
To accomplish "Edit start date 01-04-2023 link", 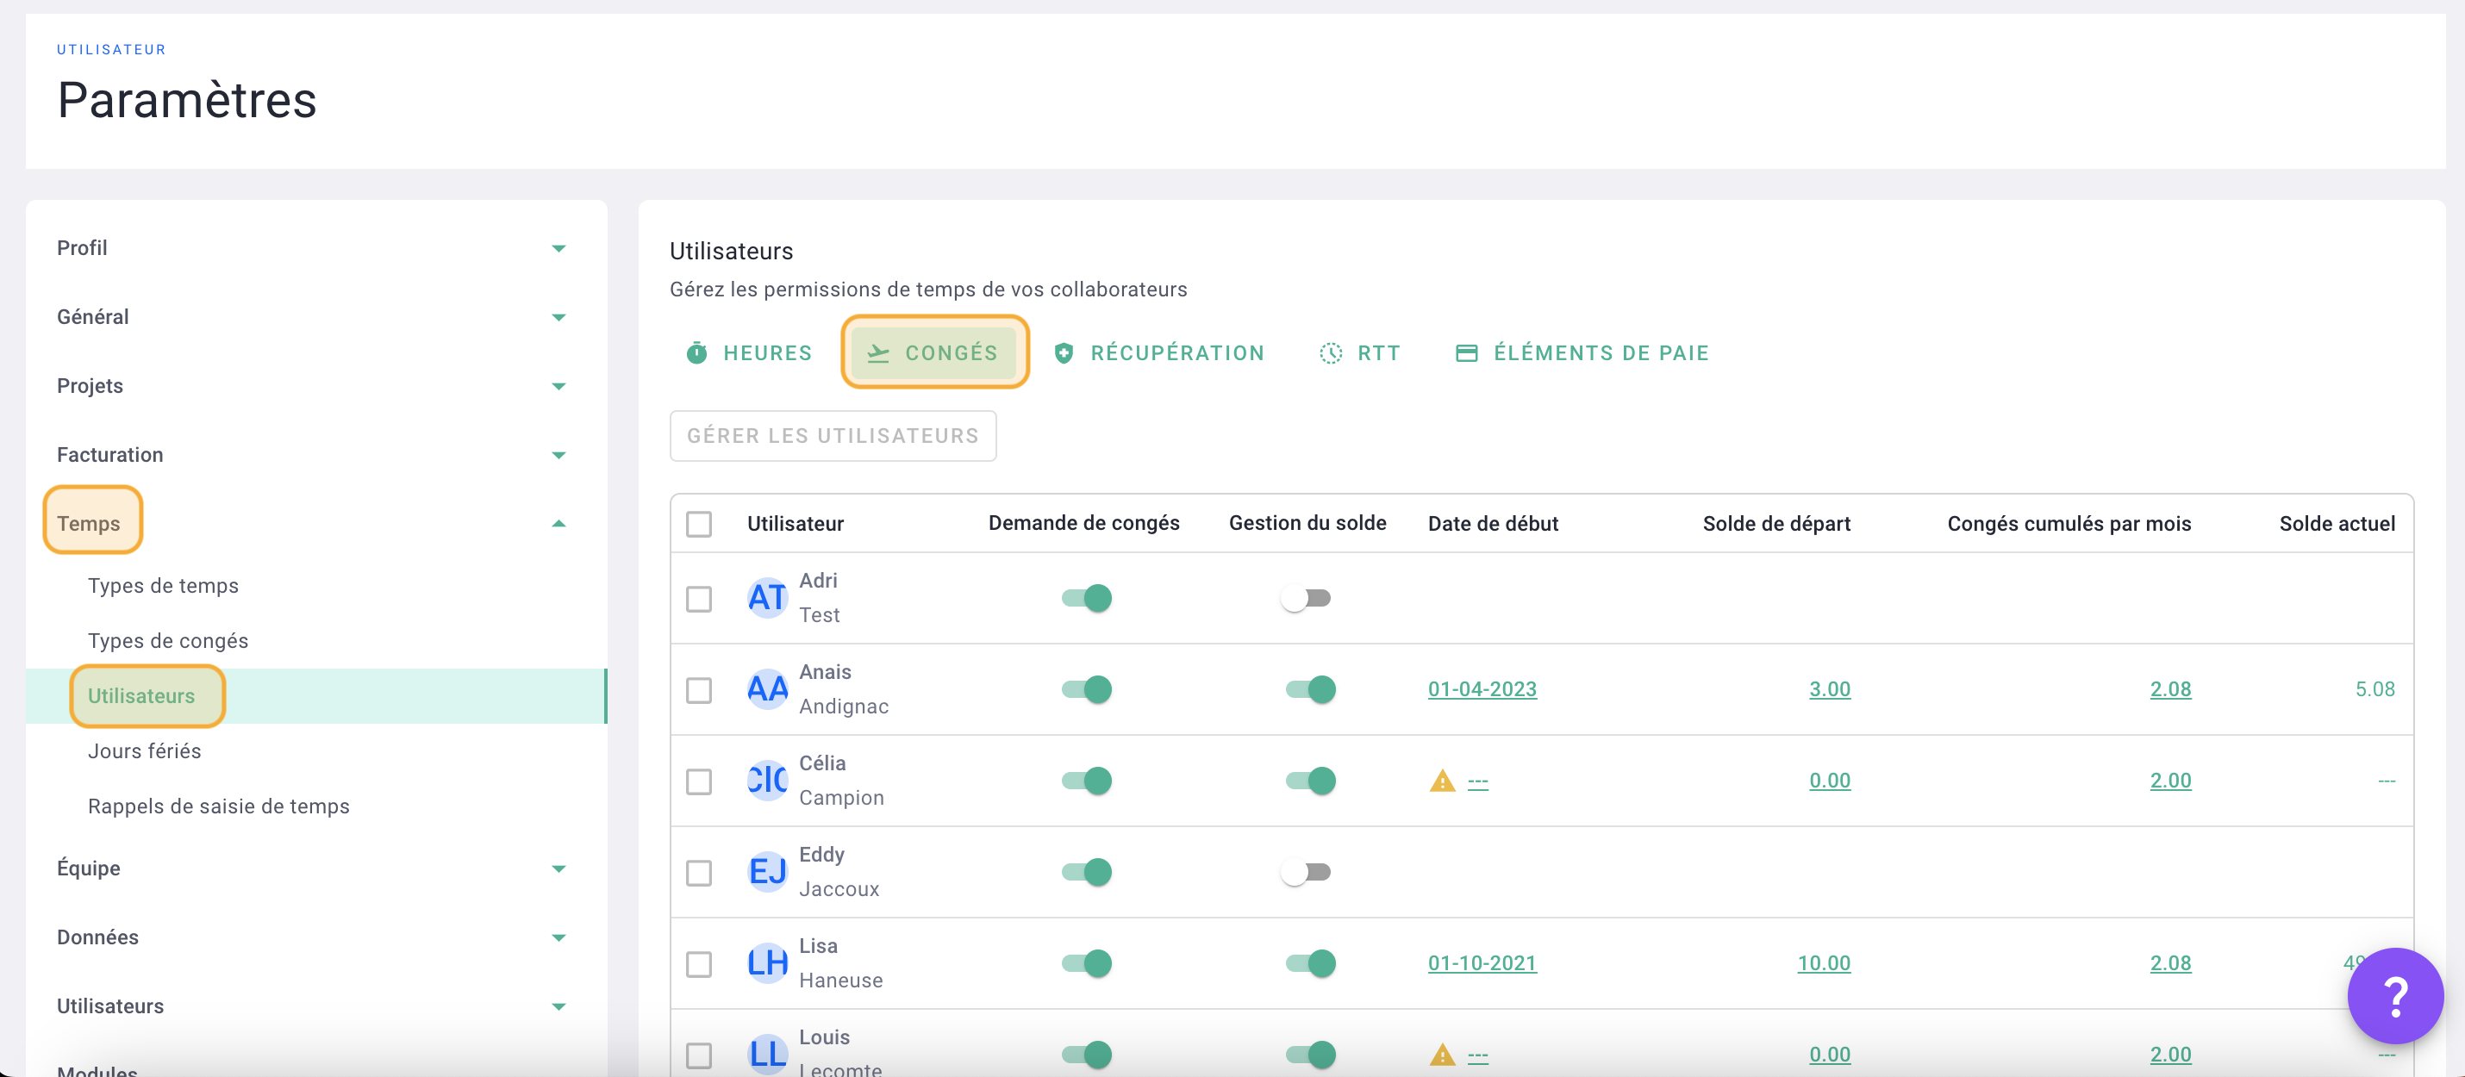I will point(1482,689).
